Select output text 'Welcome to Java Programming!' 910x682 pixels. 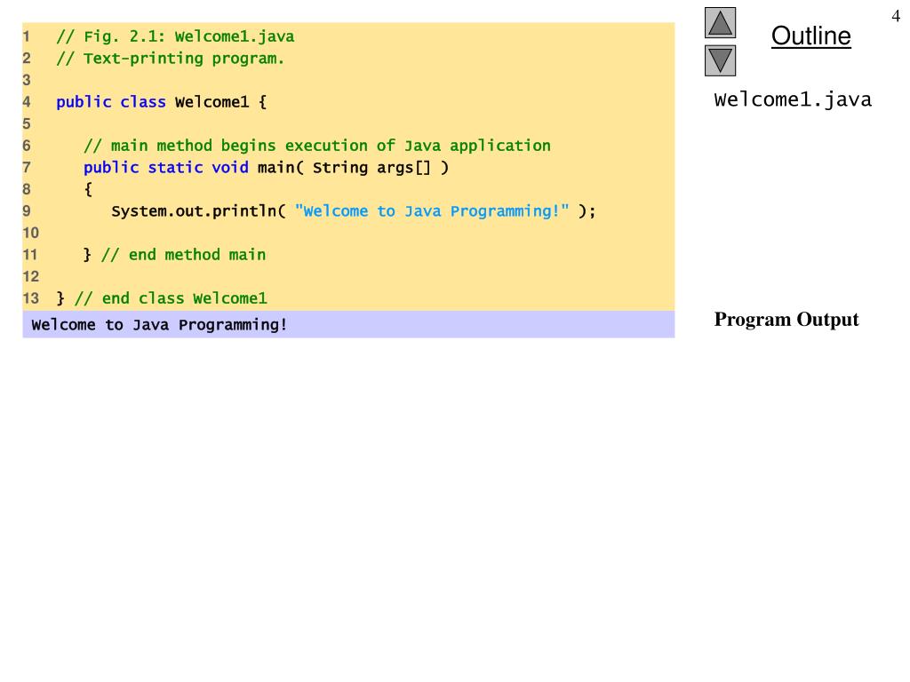[160, 325]
